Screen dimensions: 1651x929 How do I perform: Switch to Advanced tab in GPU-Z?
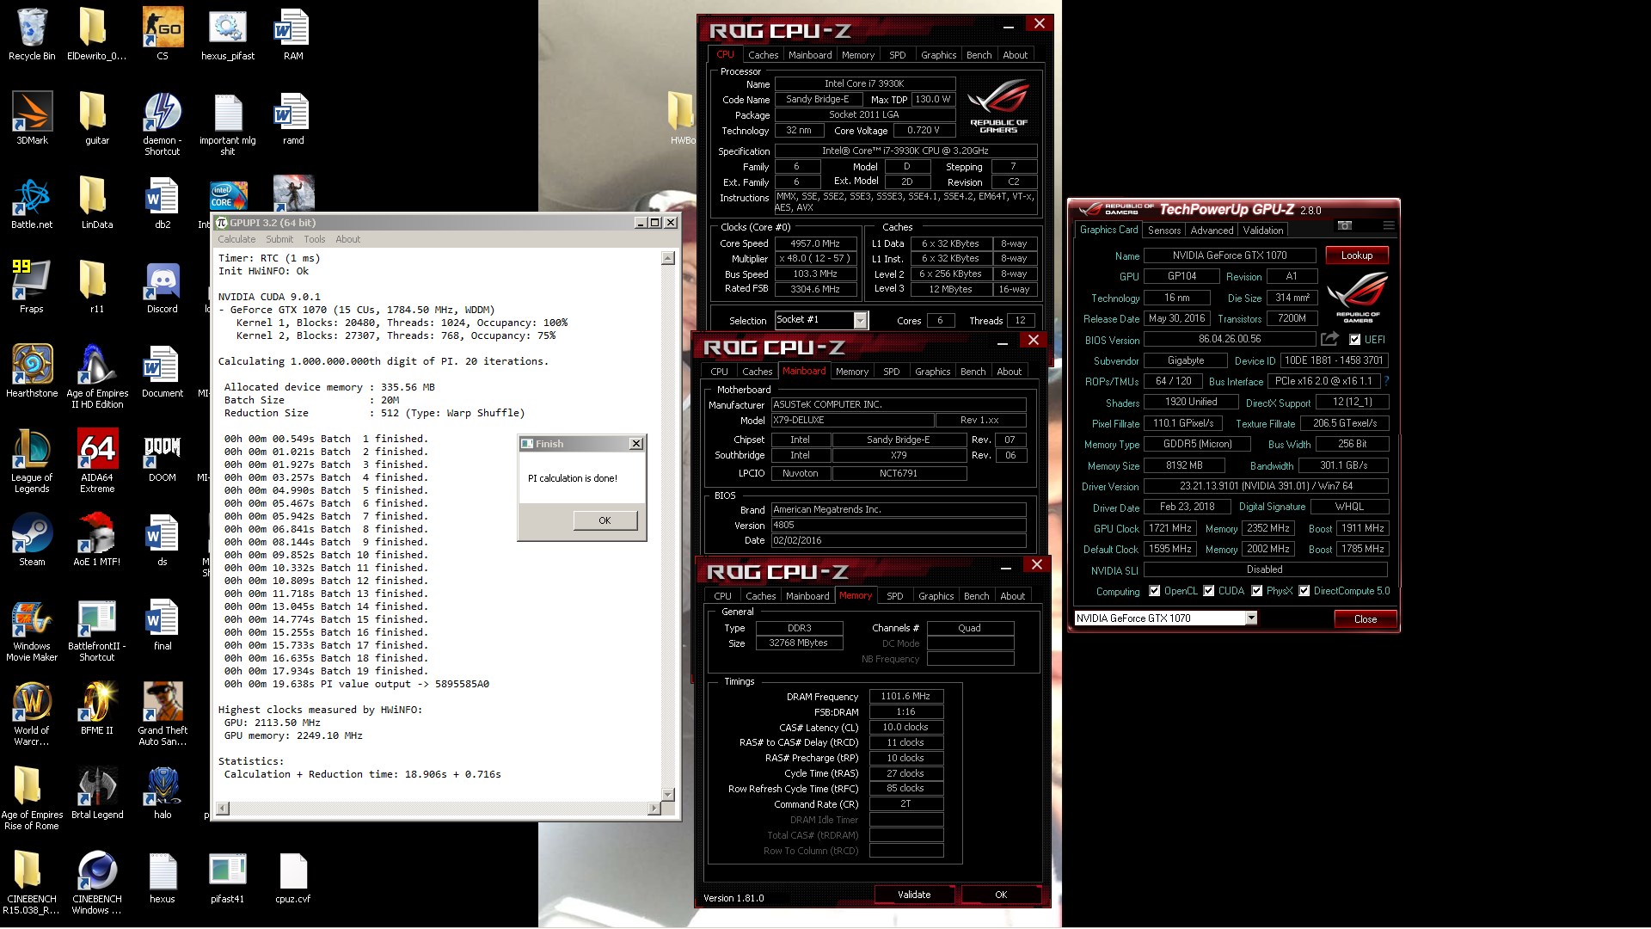click(x=1212, y=231)
